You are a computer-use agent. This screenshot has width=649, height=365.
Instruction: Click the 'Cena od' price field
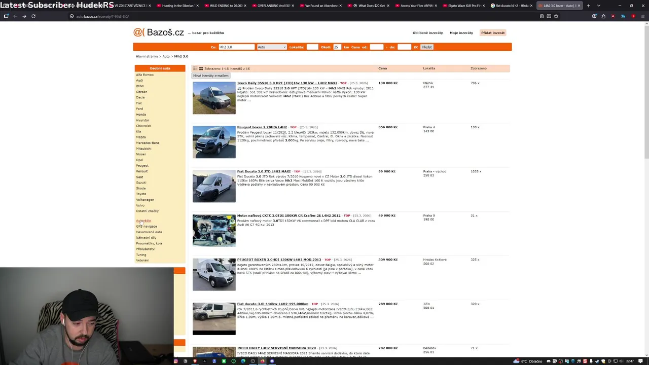[x=376, y=47]
